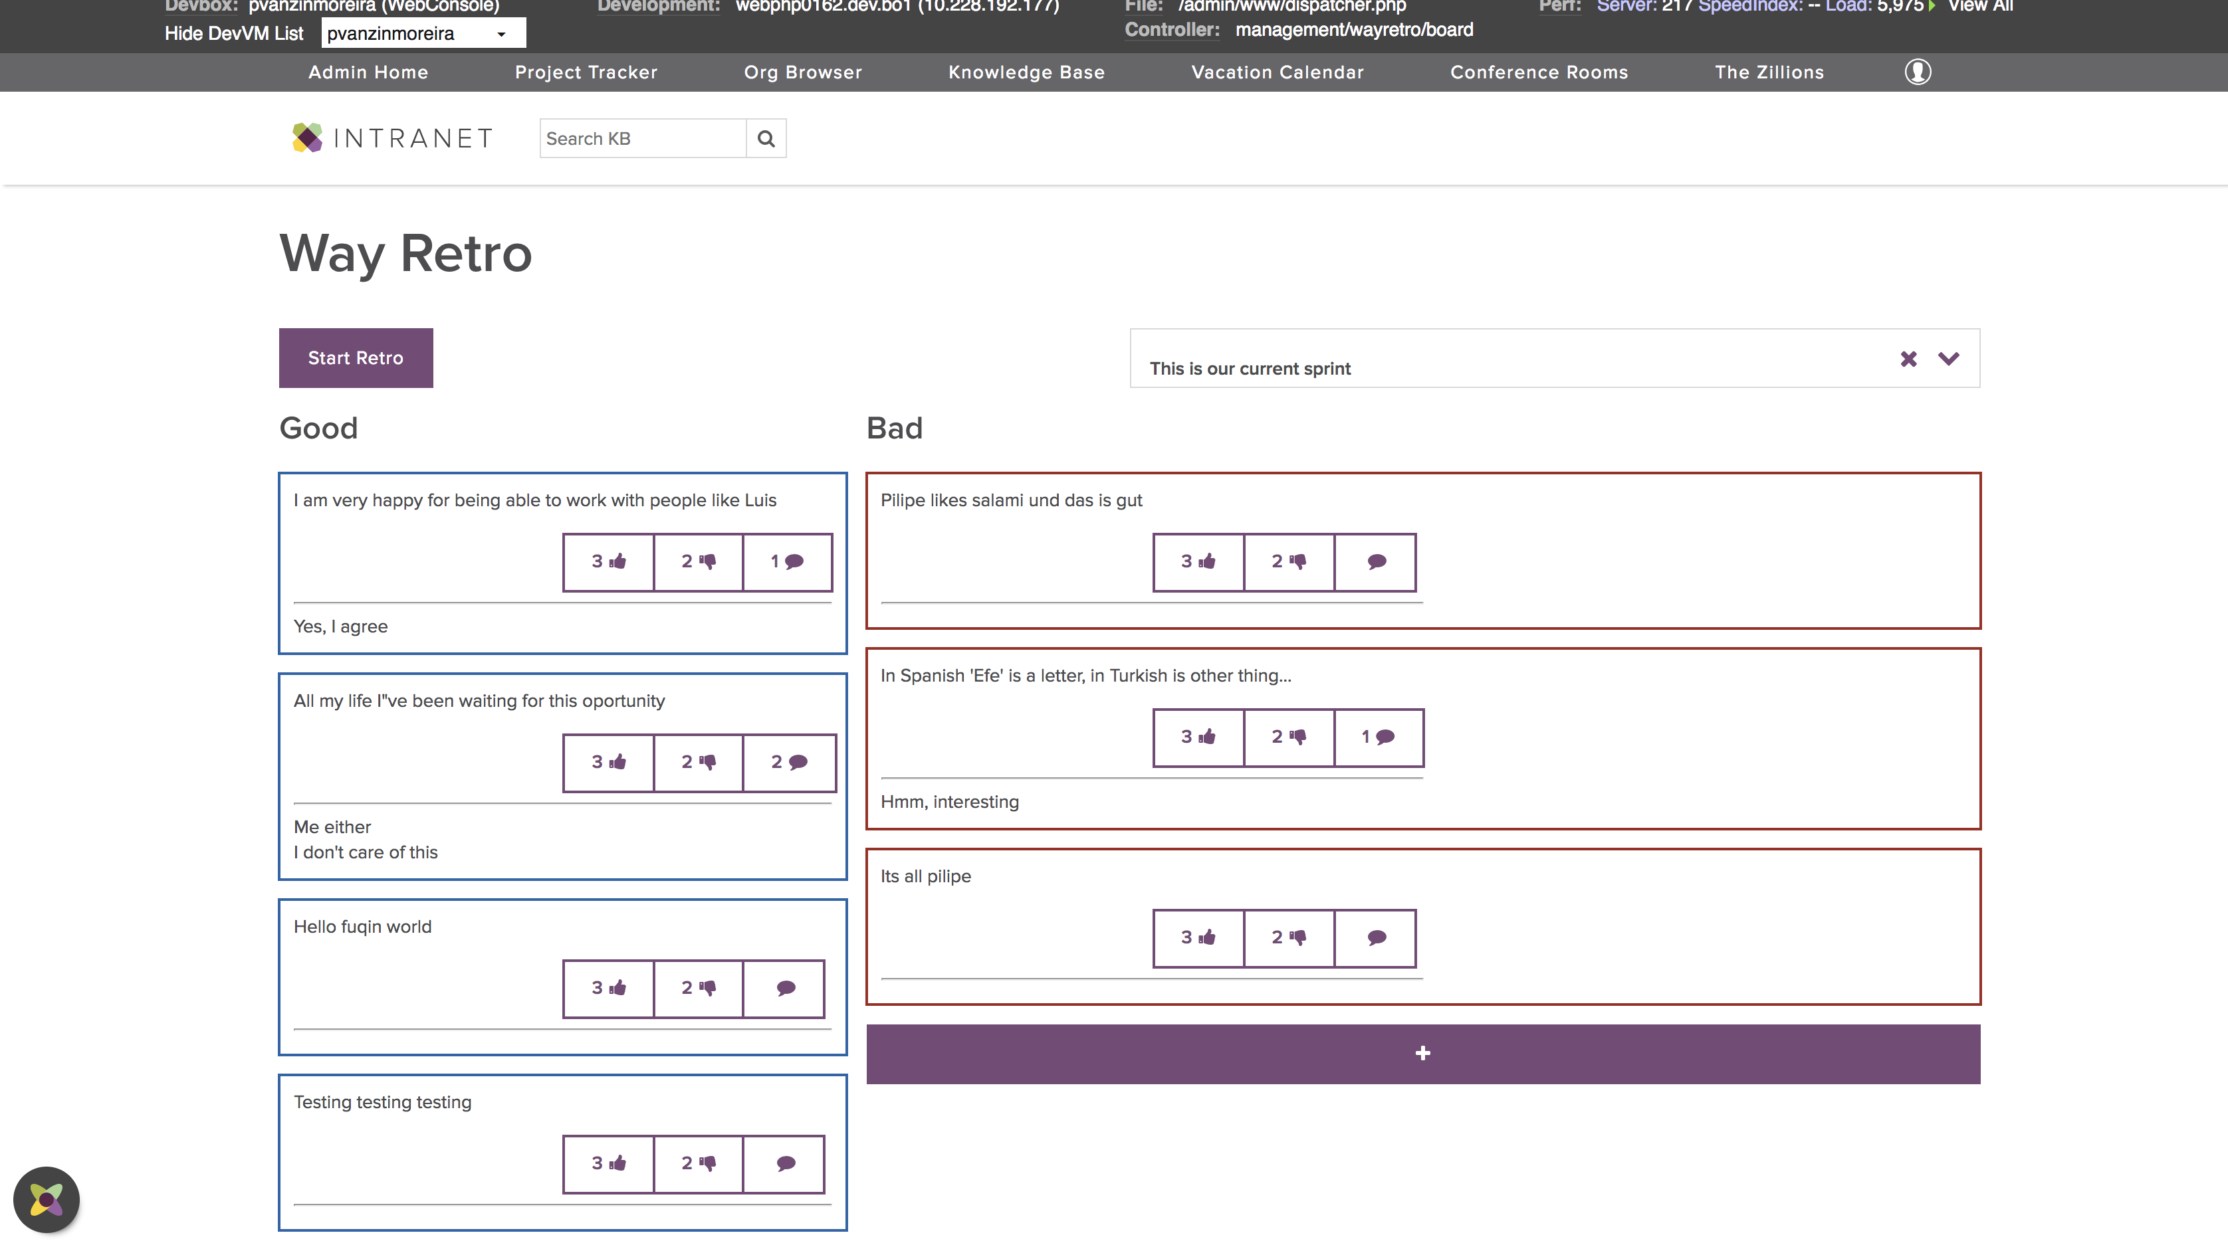The width and height of the screenshot is (2228, 1245).
Task: Focus the Search KB input field
Action: (642, 138)
